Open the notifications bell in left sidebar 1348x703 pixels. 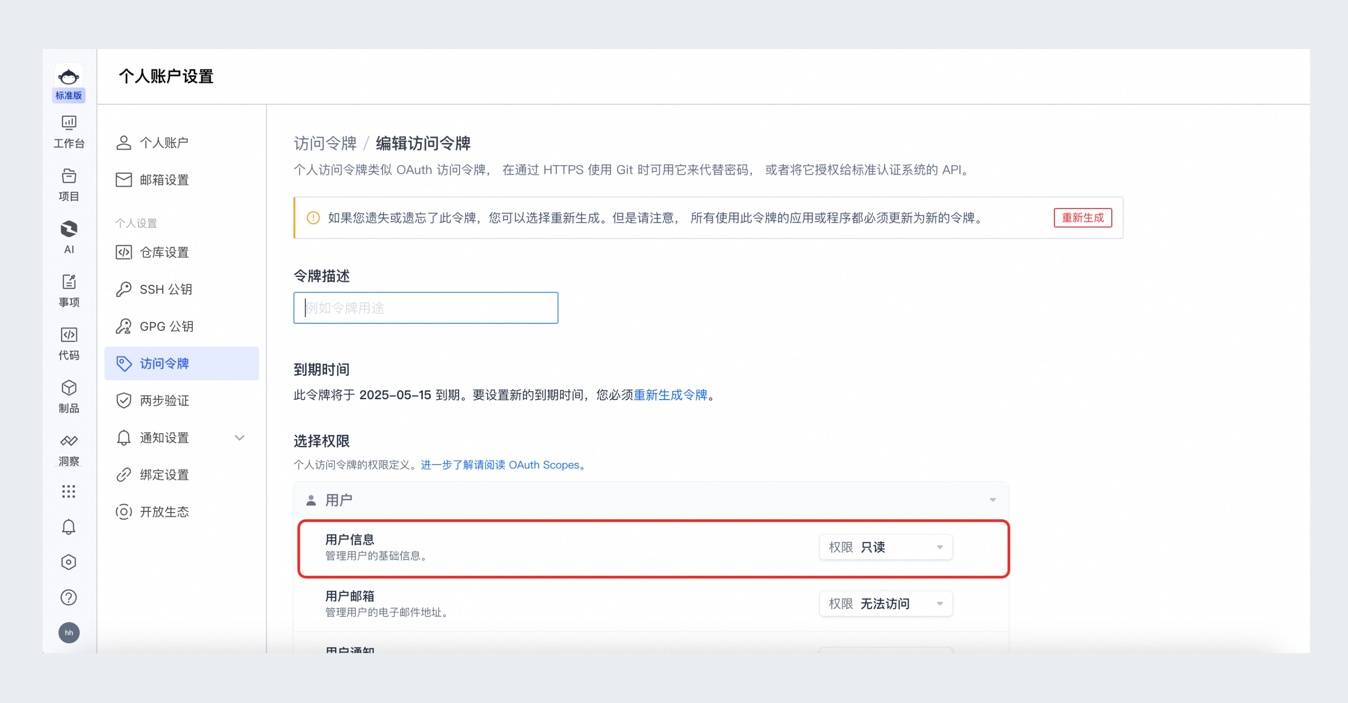[69, 527]
